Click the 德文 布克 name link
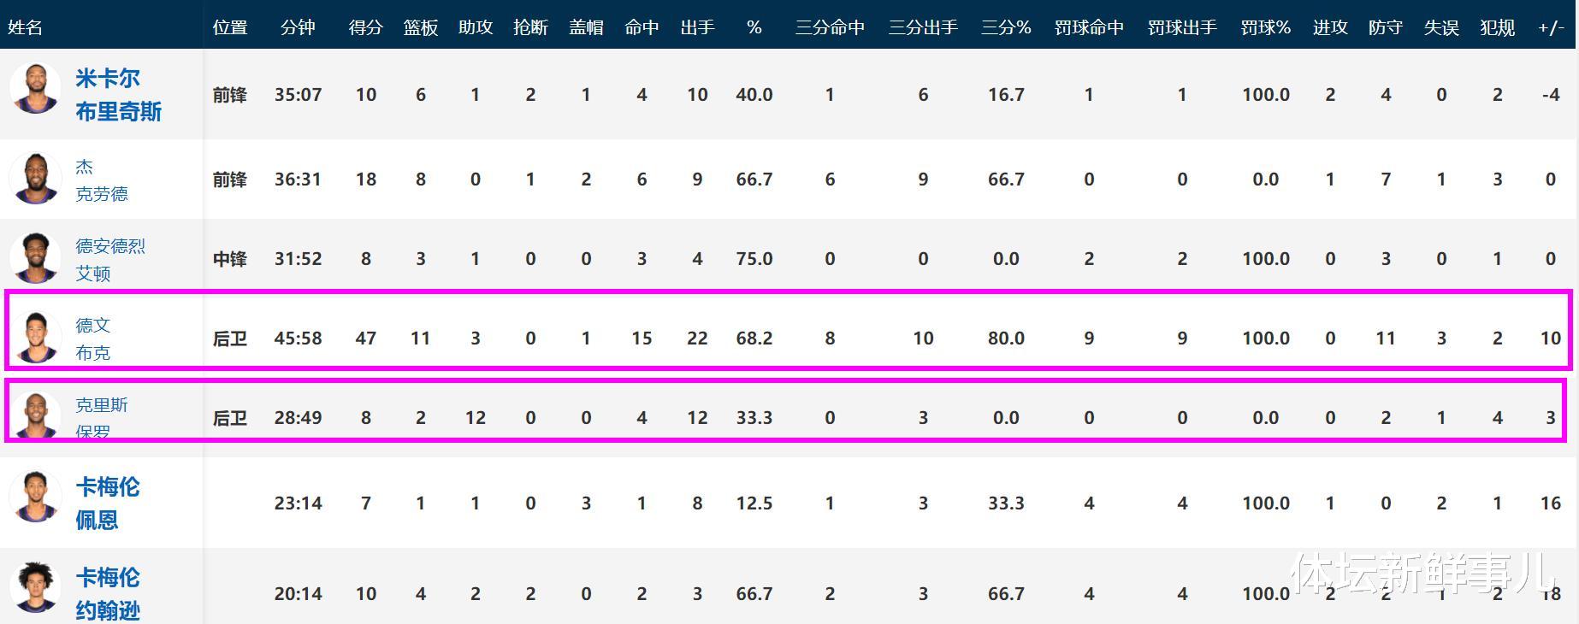 92,338
